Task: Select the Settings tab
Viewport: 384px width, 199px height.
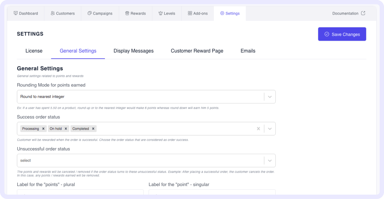Action: [230, 13]
